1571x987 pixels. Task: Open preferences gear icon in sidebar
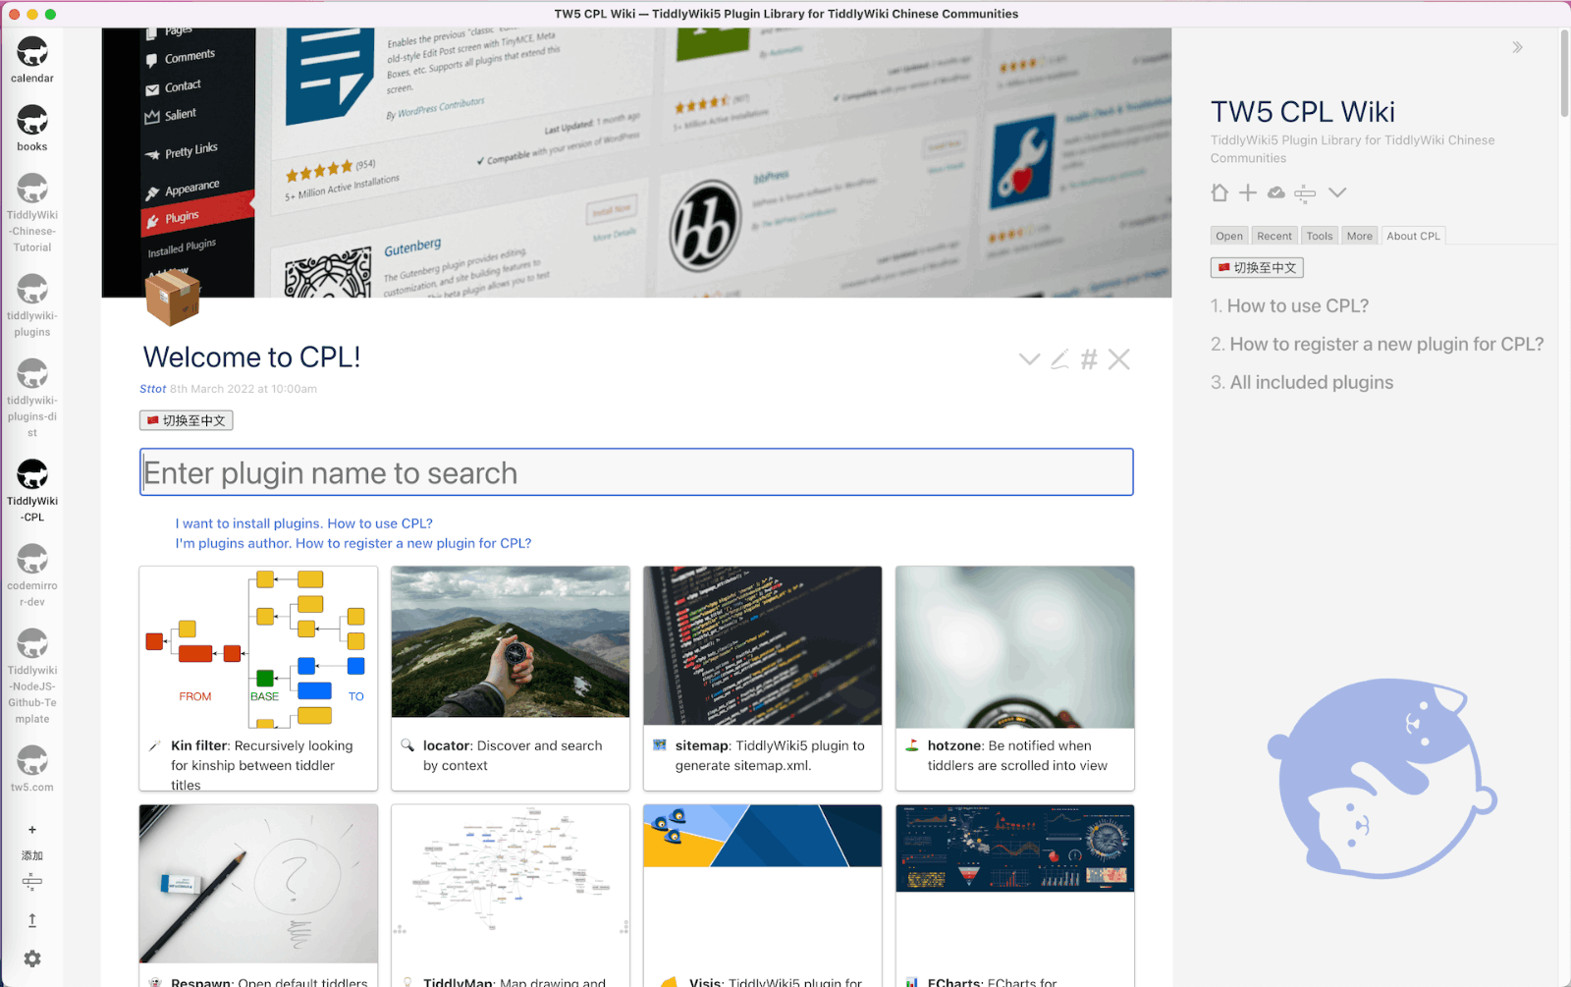32,959
